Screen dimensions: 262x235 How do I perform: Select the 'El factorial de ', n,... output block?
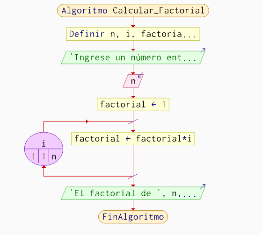coord(133,193)
